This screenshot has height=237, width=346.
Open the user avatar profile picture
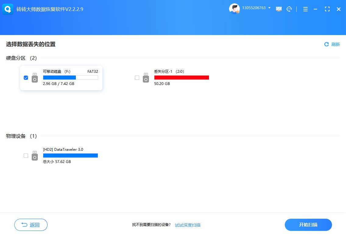[x=234, y=9]
